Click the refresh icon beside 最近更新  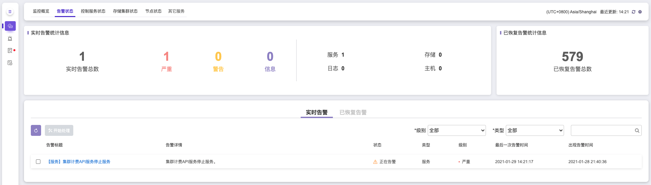(x=634, y=12)
